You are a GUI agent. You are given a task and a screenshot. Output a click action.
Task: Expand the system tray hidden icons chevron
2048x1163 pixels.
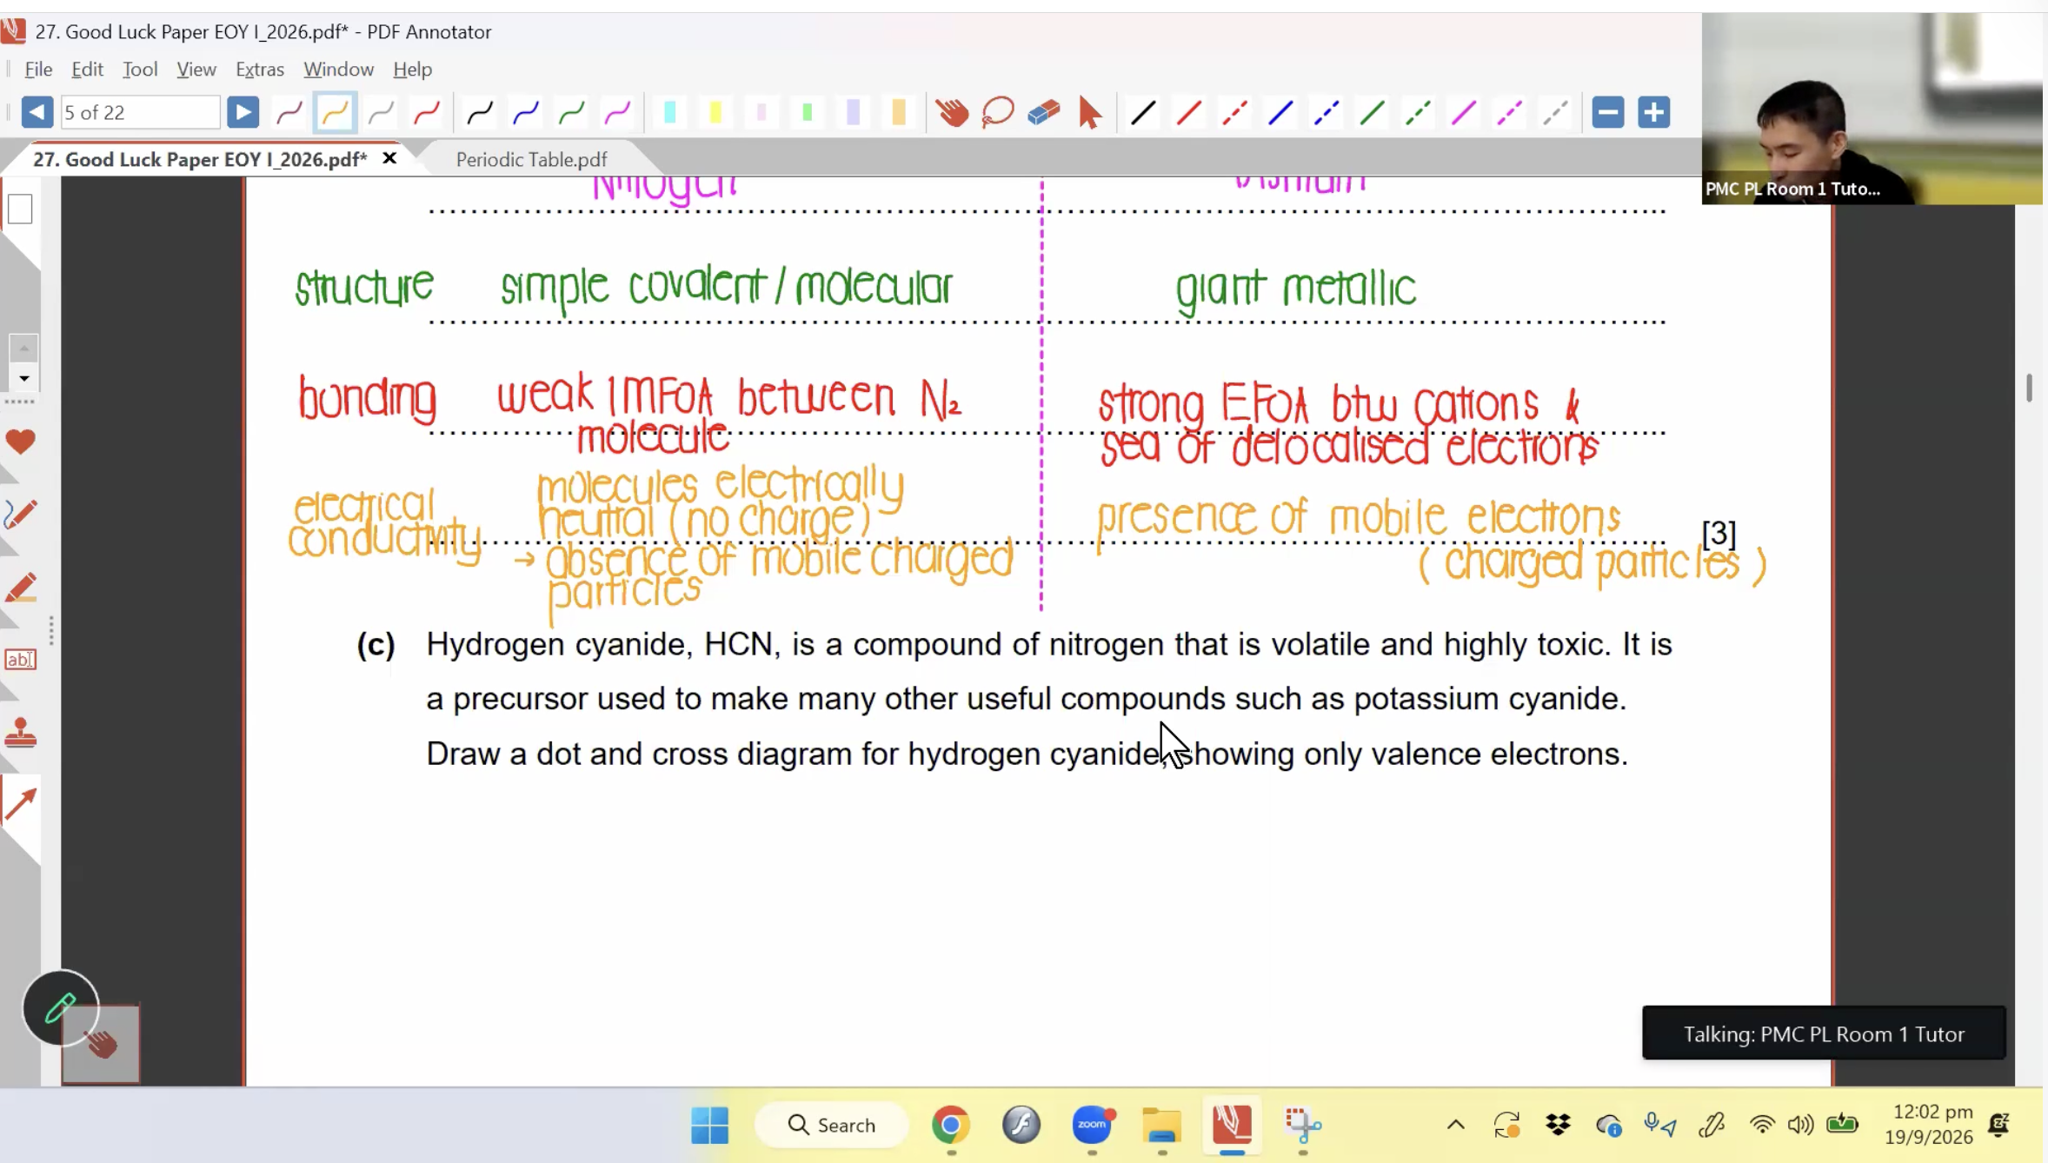tap(1456, 1125)
